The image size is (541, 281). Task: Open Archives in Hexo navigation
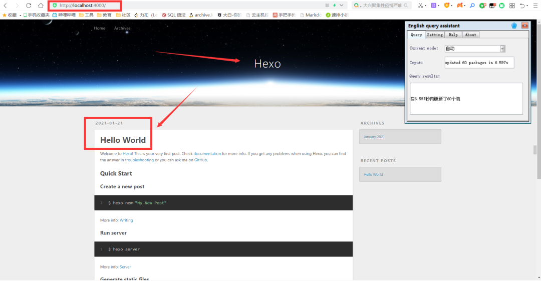122,29
